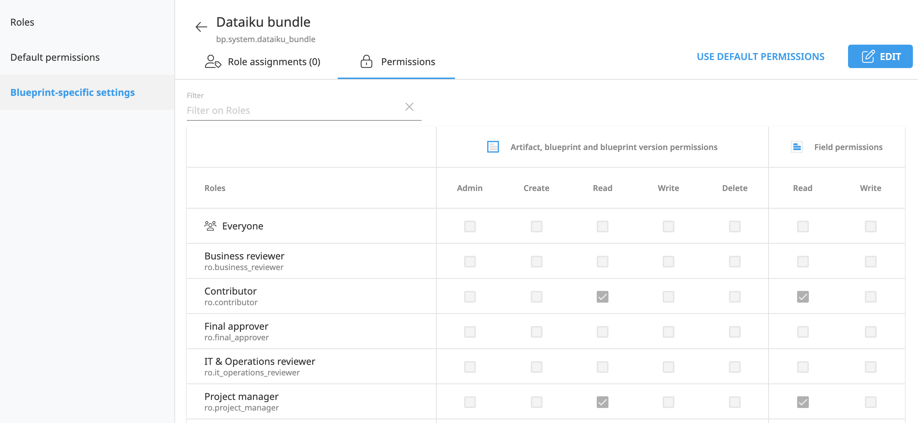The height and width of the screenshot is (423, 918).
Task: Click Roles option in left sidebar
Action: point(22,22)
